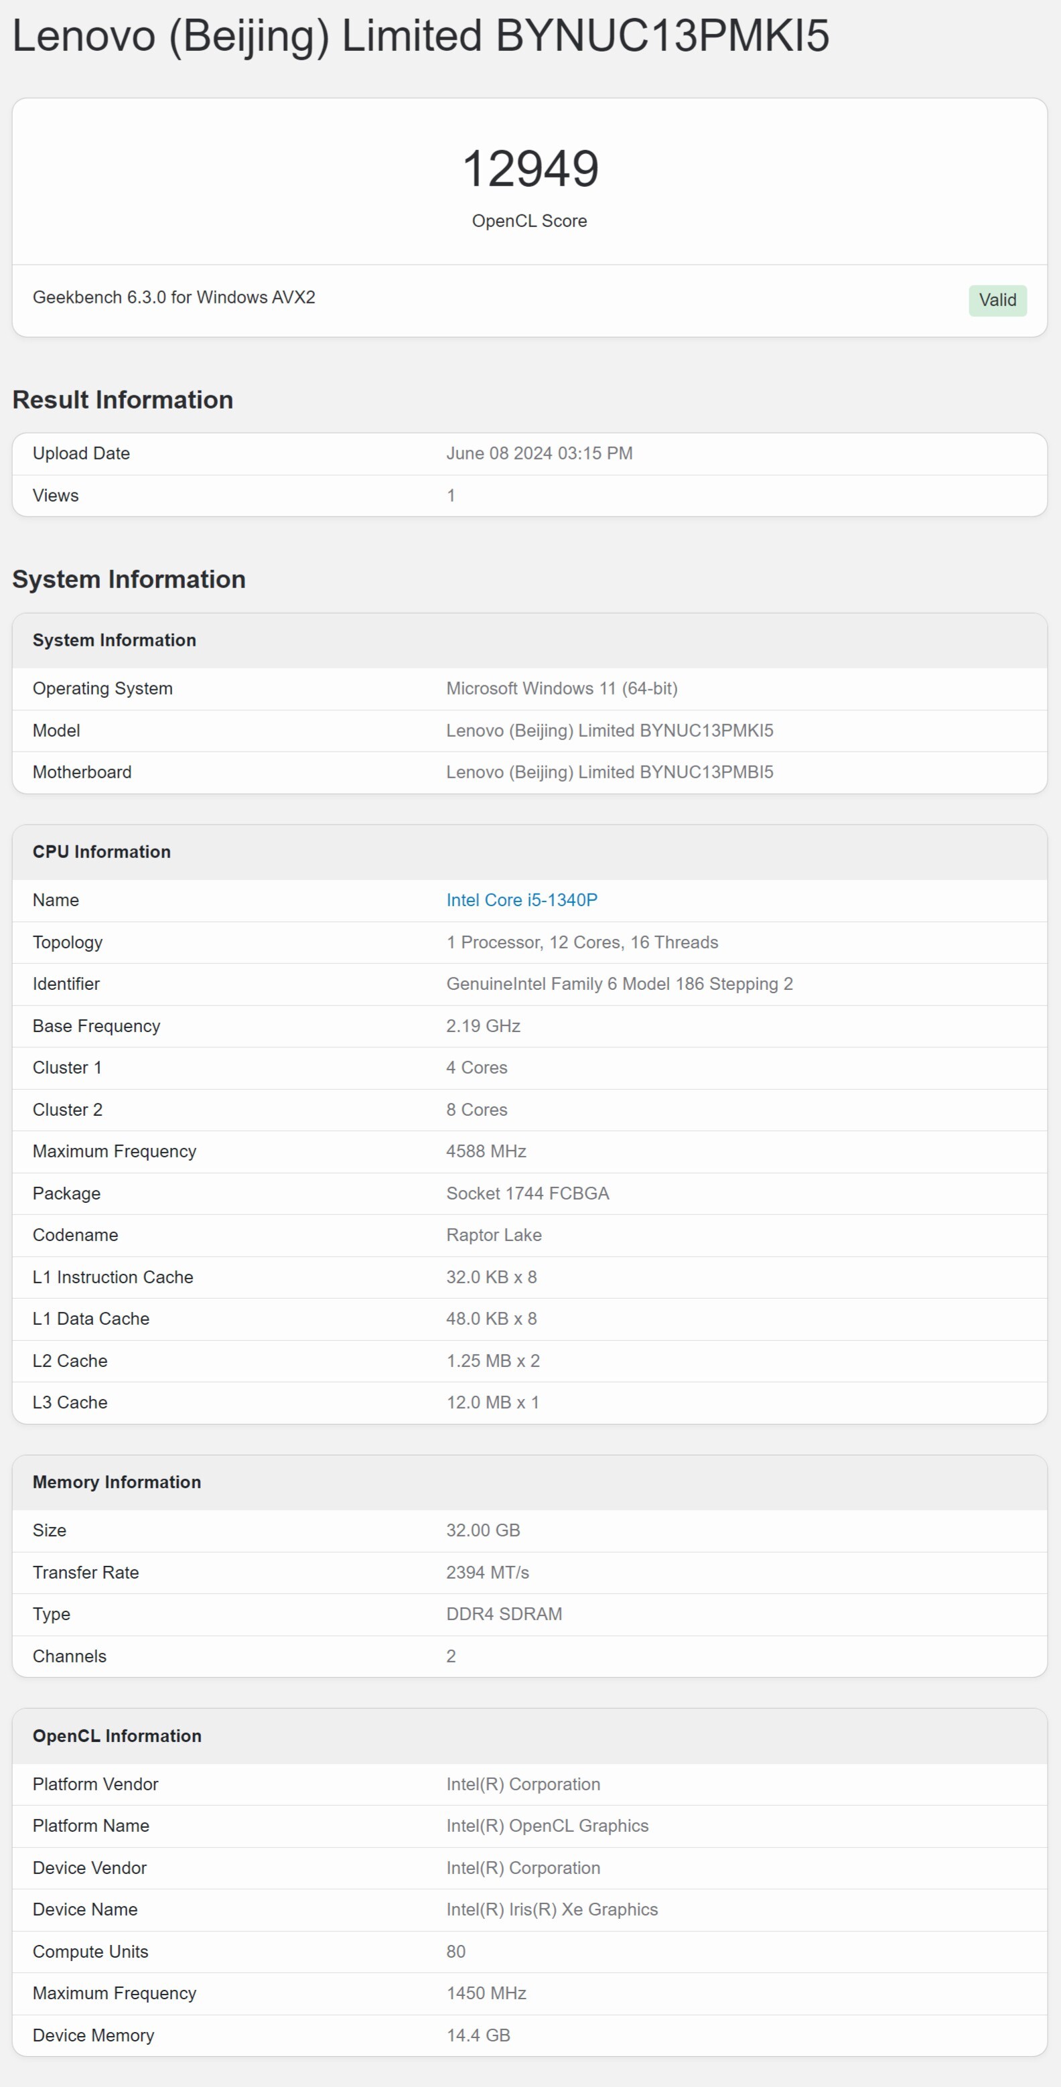Click the Motherboard value BYNUC13PMBI5

click(609, 772)
